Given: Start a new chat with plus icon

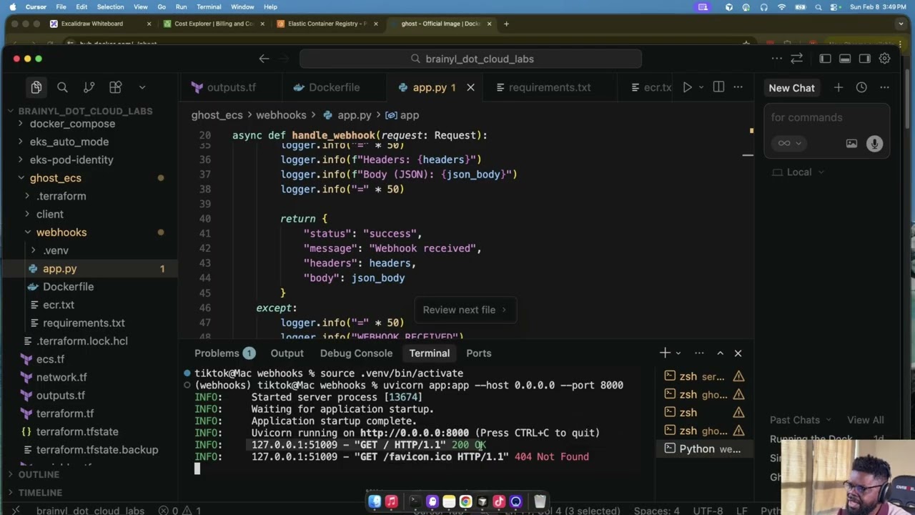Looking at the screenshot, I should (x=839, y=87).
